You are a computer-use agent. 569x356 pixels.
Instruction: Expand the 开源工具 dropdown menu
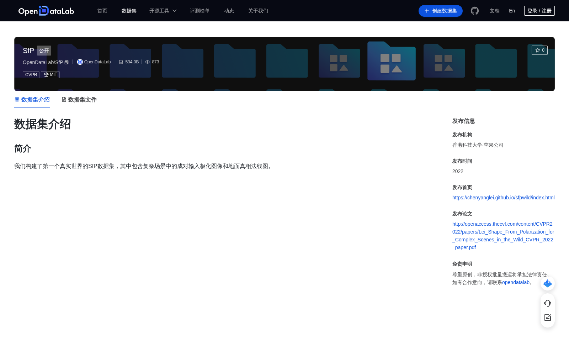point(163,11)
